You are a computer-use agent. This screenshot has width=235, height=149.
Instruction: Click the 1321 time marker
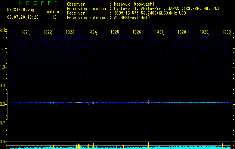point(25,32)
